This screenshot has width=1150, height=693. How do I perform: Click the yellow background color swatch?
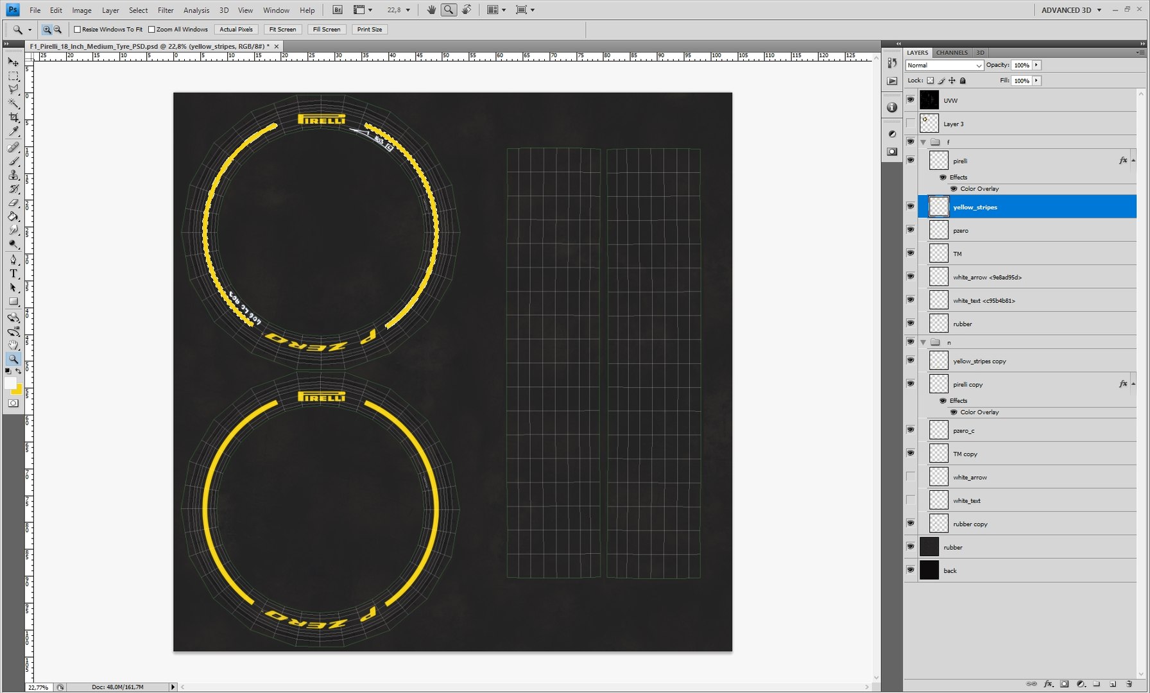point(17,389)
